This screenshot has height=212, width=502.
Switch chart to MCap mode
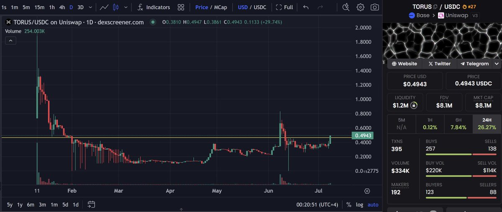click(220, 7)
